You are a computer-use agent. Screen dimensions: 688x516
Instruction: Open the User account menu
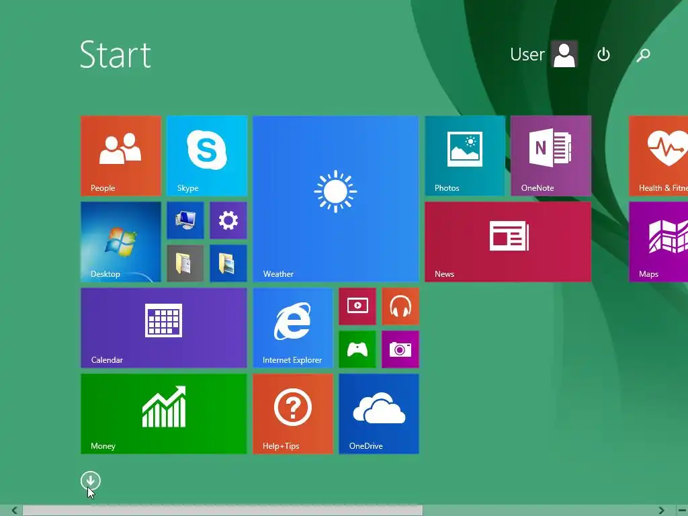[544, 54]
